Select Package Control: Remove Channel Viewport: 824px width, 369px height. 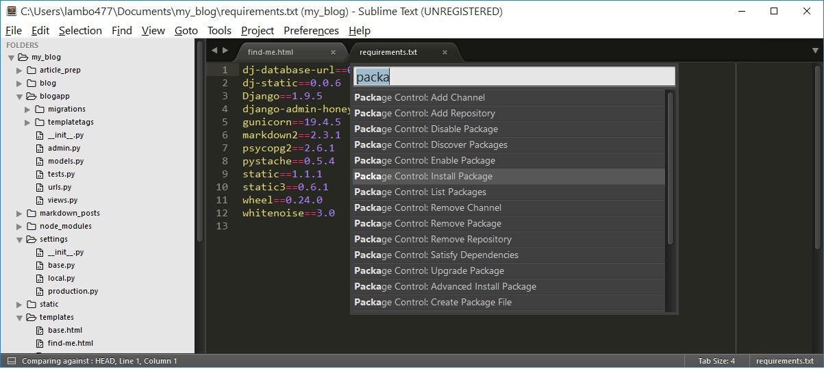[508, 207]
